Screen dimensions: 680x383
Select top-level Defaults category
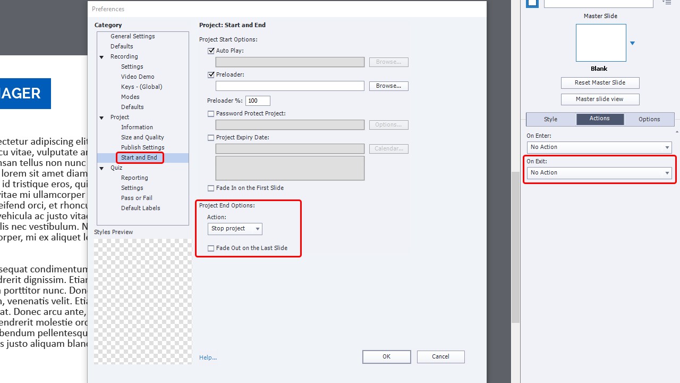[x=122, y=46]
